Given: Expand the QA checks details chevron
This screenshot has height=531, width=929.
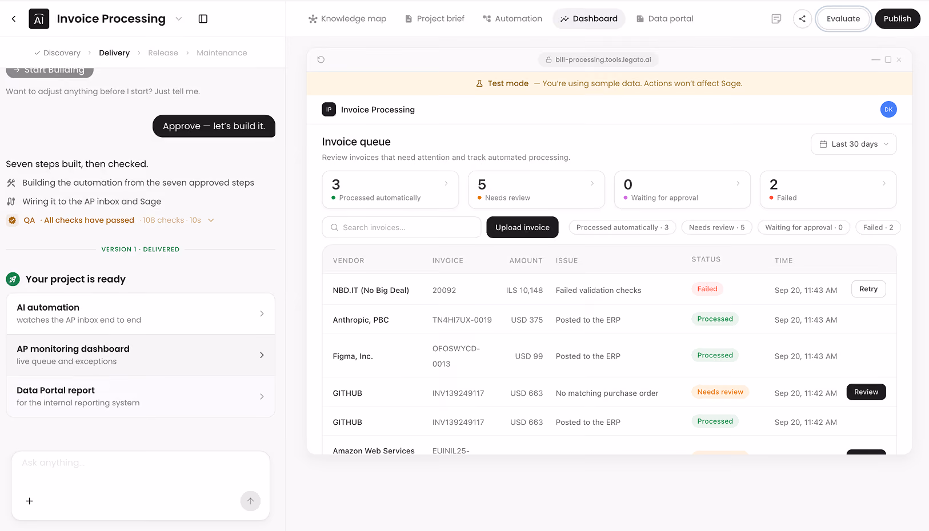Looking at the screenshot, I should click(x=211, y=220).
